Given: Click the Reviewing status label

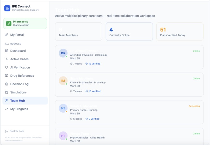Looking at the screenshot, I should 194,106.
